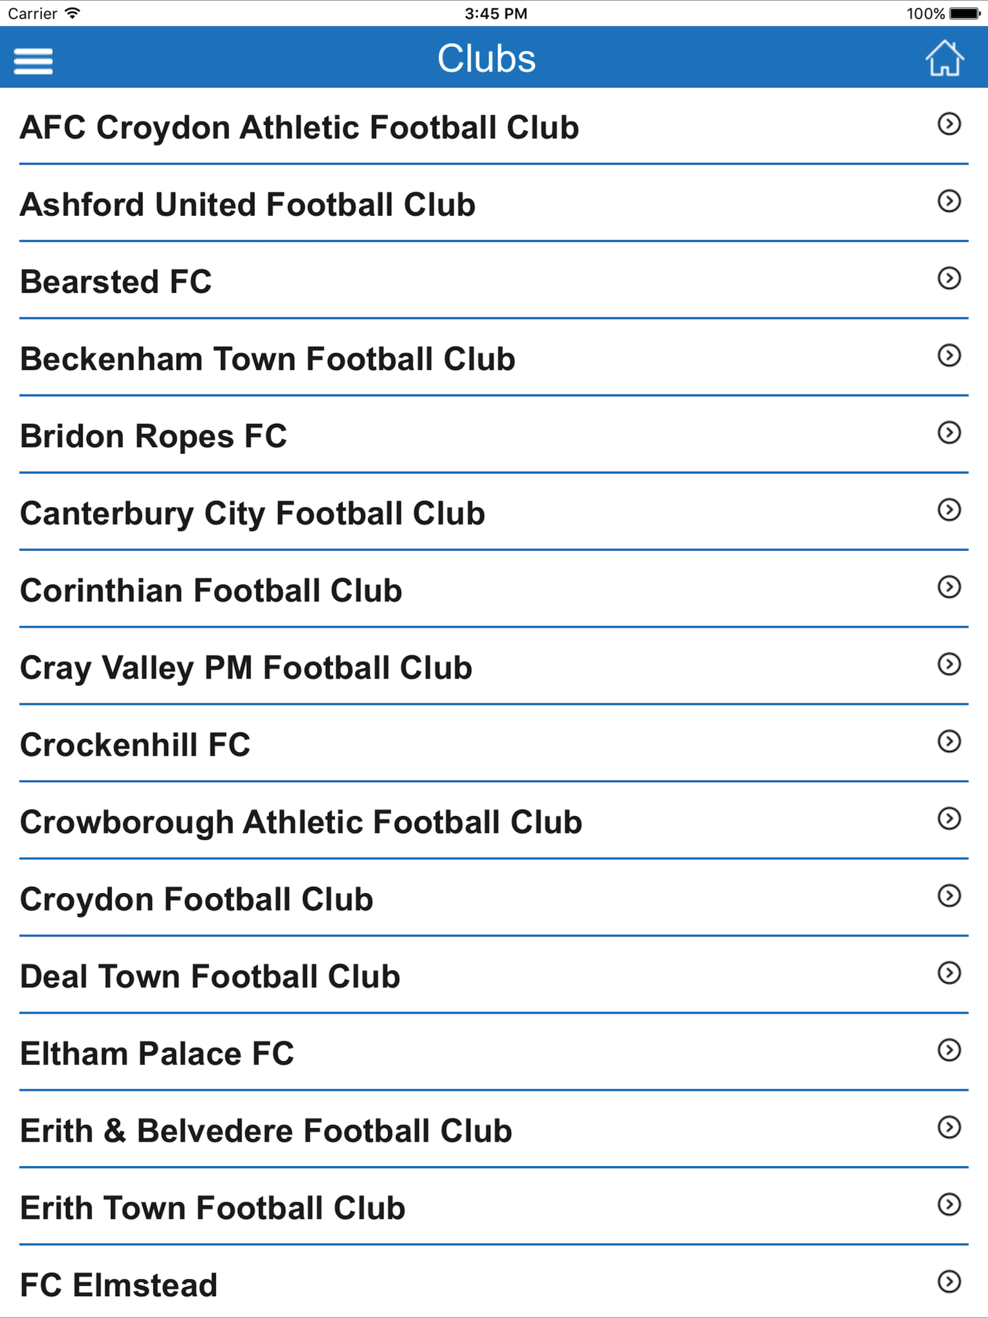Tap arrow icon beside Croydon Football Club
Viewport: 988px width, 1318px height.
[949, 896]
